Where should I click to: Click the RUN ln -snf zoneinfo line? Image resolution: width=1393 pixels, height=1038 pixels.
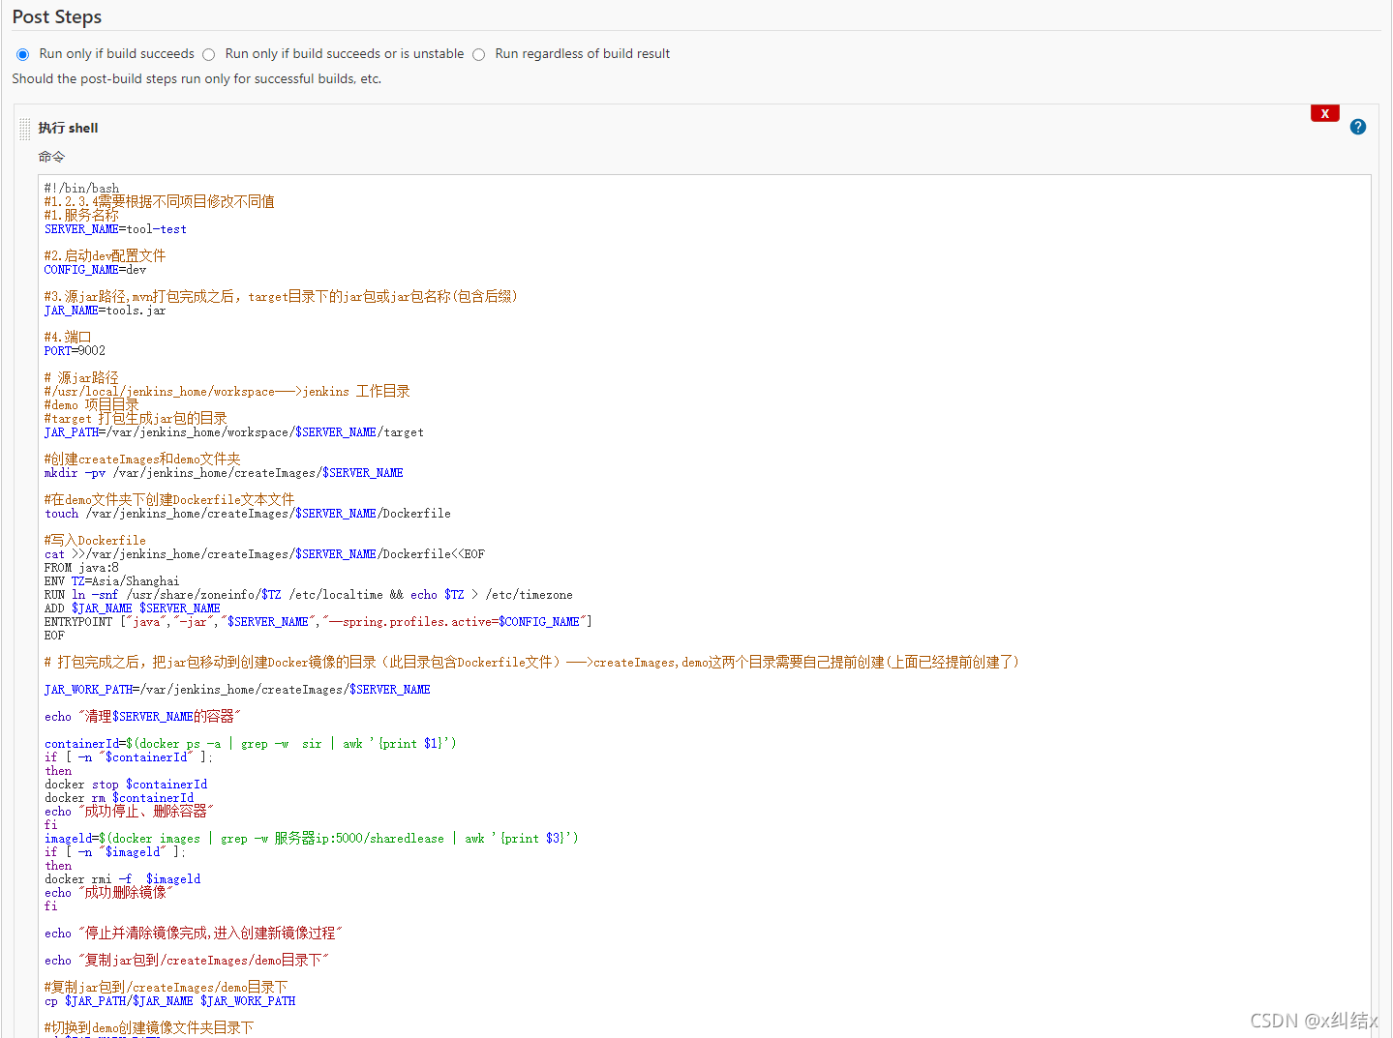(x=308, y=595)
